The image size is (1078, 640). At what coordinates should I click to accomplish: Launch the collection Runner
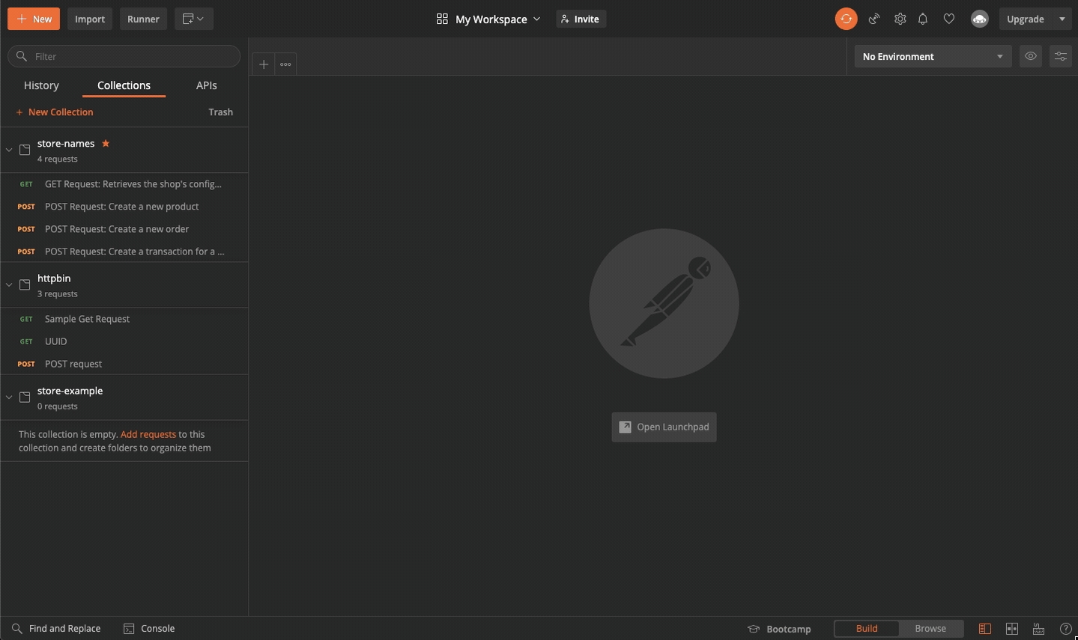click(143, 19)
